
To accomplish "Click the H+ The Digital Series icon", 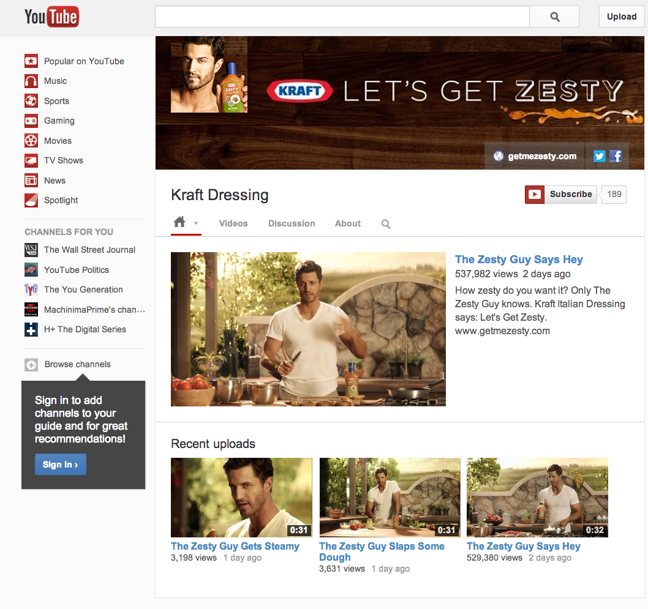I will point(31,329).
